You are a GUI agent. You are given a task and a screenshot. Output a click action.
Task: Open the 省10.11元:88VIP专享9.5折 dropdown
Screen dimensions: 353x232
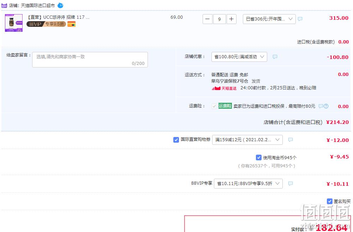pyautogui.click(x=248, y=184)
